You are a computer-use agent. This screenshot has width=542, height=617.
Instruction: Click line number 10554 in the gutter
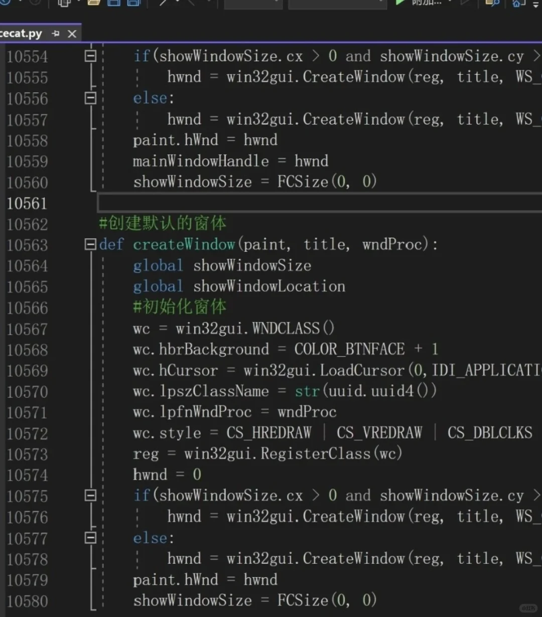tap(28, 57)
